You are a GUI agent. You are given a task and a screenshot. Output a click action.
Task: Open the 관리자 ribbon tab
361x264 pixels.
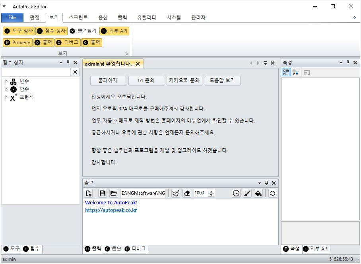pos(198,17)
